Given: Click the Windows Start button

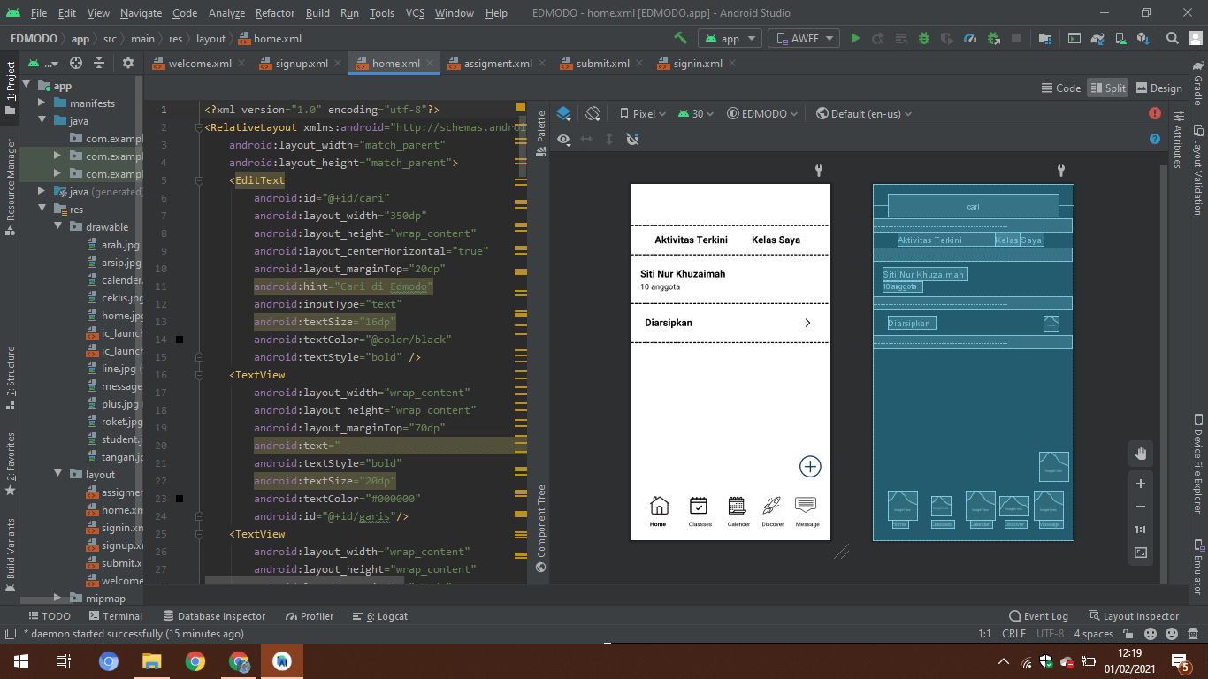Looking at the screenshot, I should coord(20,661).
